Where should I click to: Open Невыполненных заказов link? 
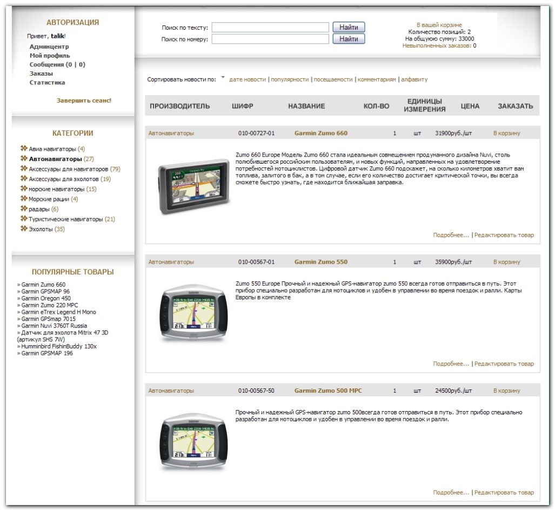click(437, 46)
